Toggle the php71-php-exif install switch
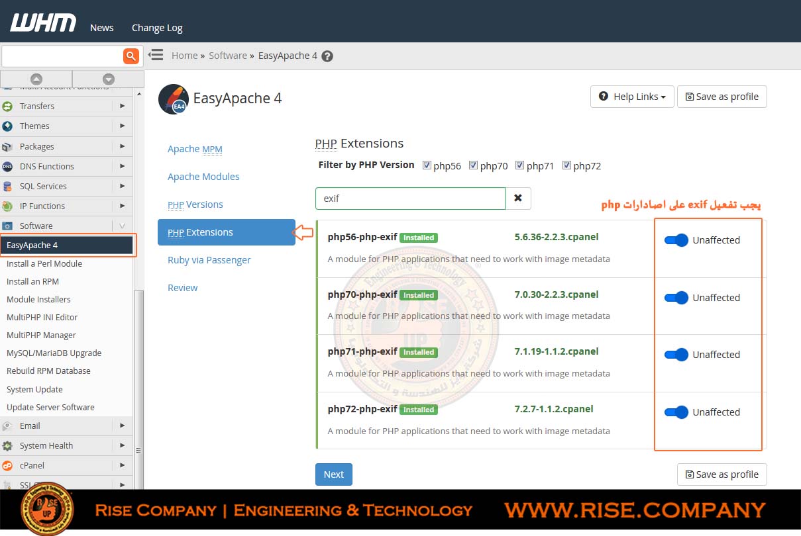 coord(676,355)
